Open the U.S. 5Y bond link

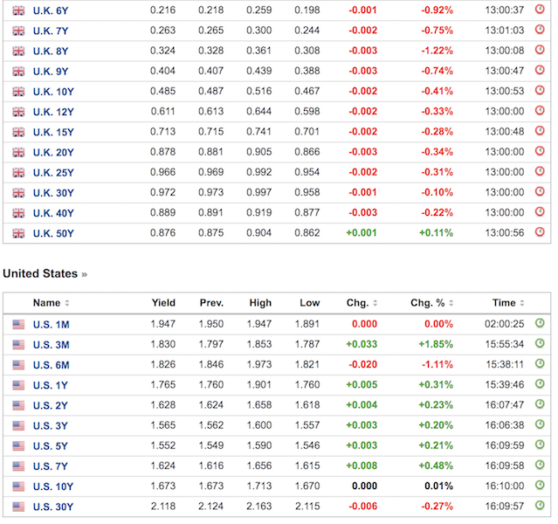click(50, 446)
